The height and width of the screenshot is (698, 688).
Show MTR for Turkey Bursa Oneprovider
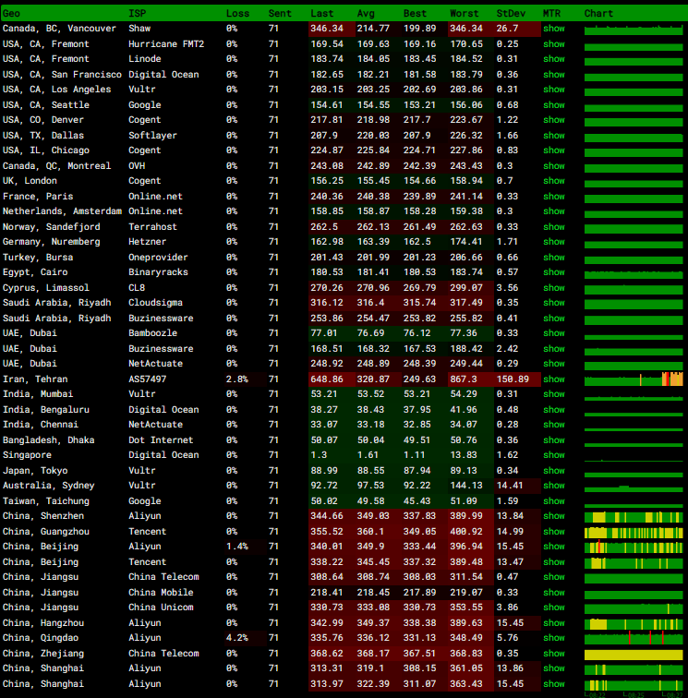click(x=553, y=258)
